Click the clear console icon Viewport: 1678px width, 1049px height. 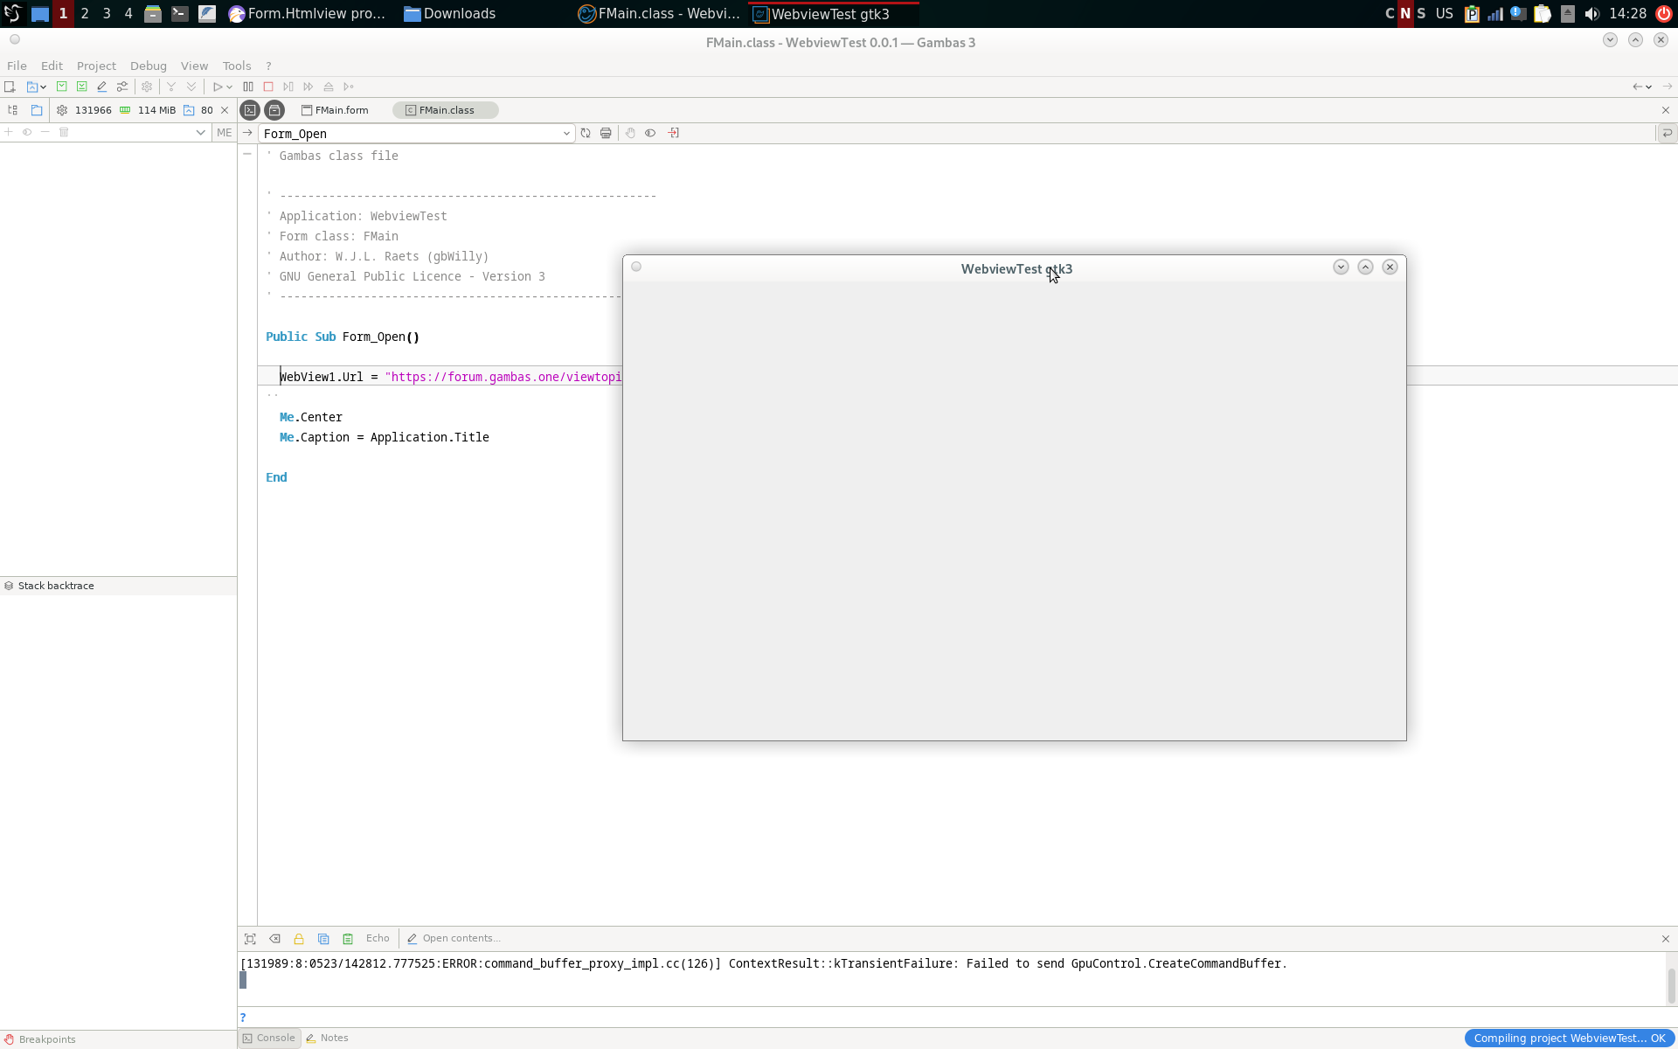tap(274, 939)
